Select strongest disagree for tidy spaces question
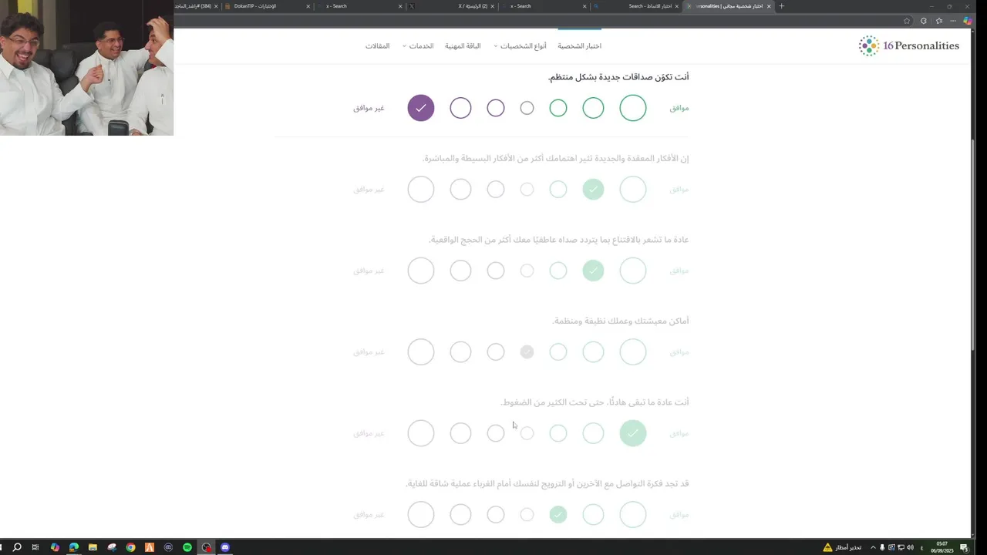This screenshot has height=555, width=987. (x=421, y=351)
